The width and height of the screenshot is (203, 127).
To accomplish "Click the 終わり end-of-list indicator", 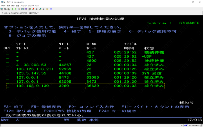I will [x=186, y=103].
